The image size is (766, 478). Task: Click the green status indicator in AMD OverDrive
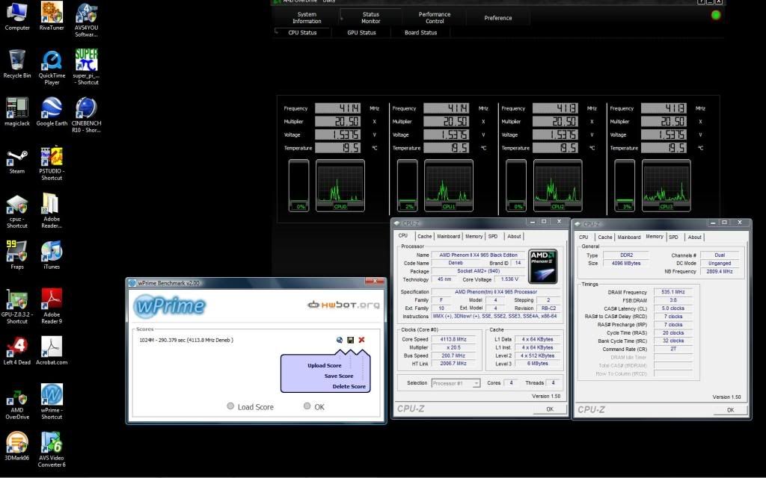pos(716,15)
